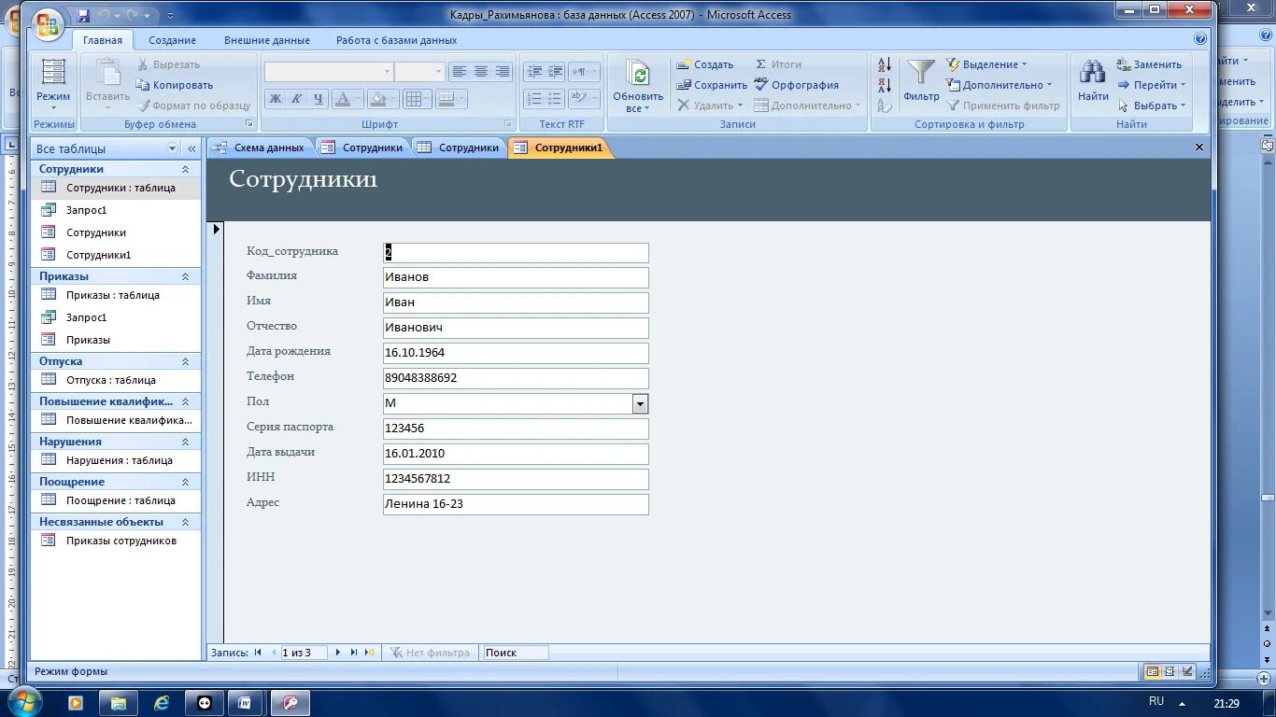Open the Дополнительно filter options dropdown

click(x=999, y=85)
